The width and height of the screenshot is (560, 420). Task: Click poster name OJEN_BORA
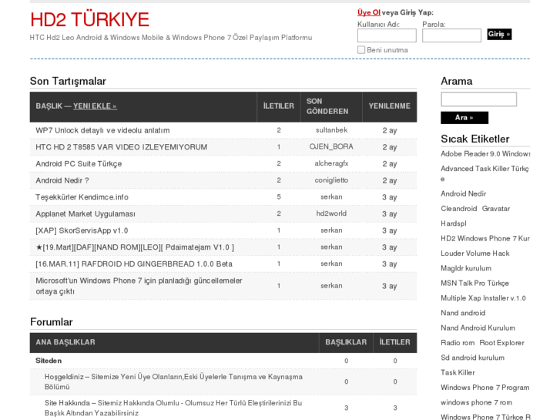pos(331,147)
